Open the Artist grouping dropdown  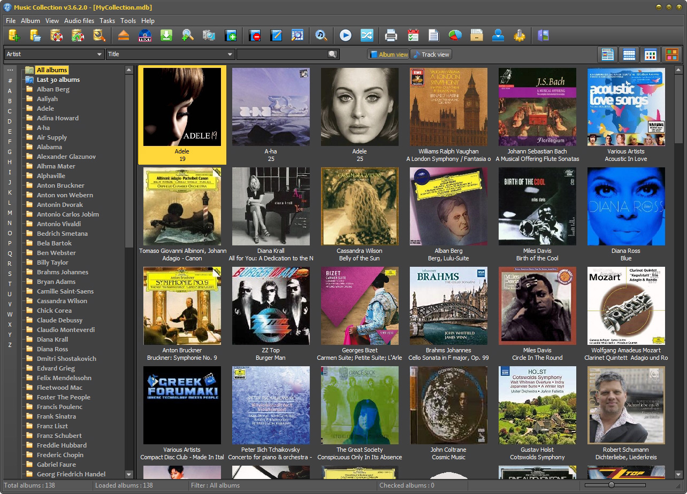(x=54, y=54)
